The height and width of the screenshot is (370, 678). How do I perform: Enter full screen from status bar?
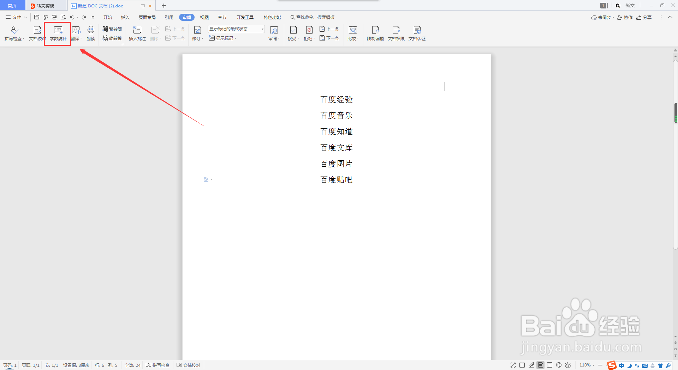(513, 365)
